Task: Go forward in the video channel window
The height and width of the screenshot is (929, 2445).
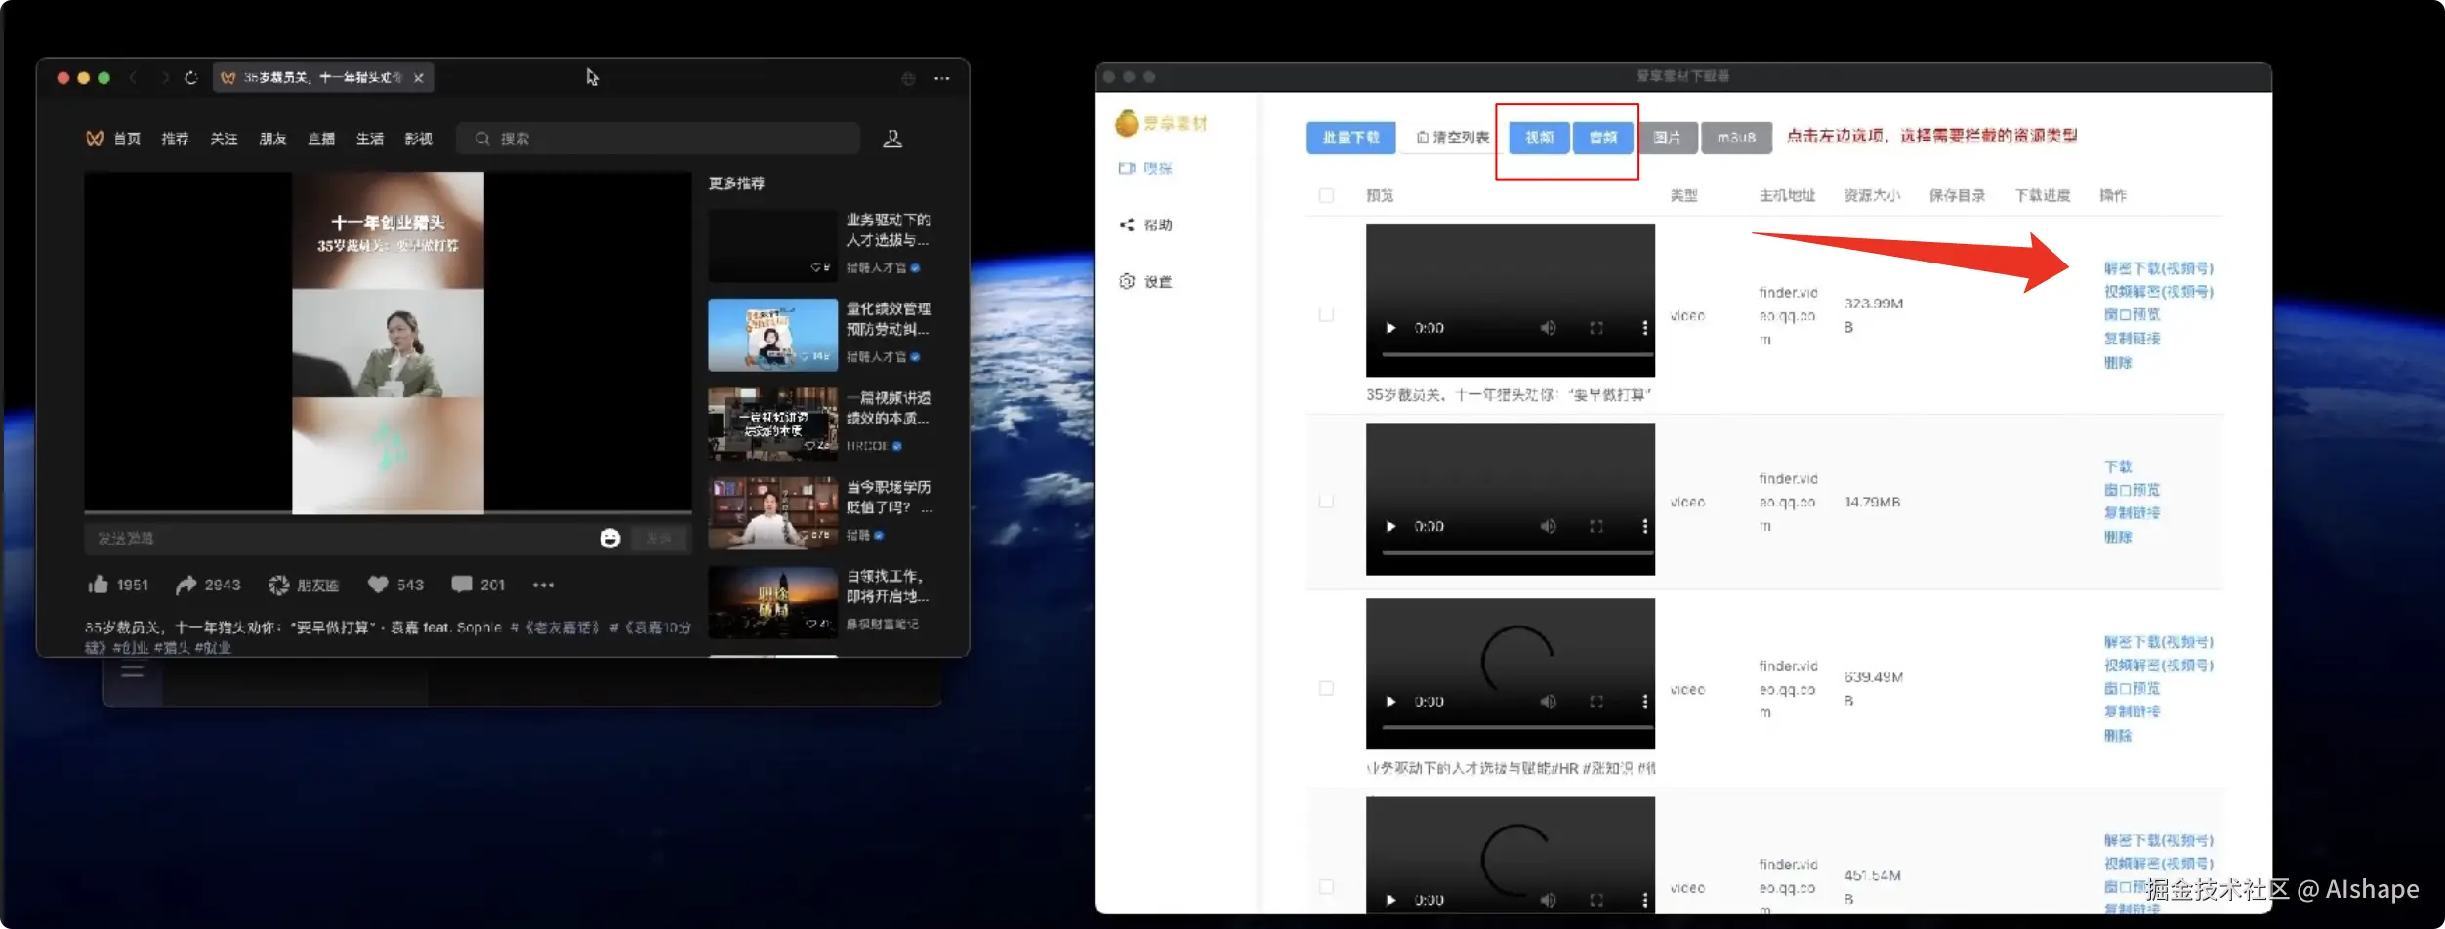Action: 165,78
